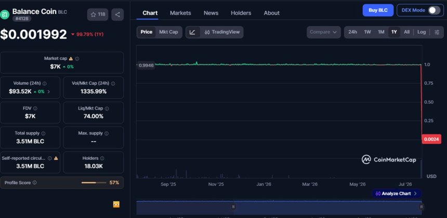447x218 pixels.
Task: Open the News tab
Action: point(211,13)
